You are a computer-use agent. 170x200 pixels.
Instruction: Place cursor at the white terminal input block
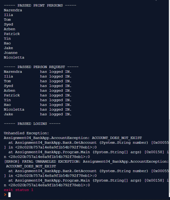pyautogui.click(x=9, y=195)
